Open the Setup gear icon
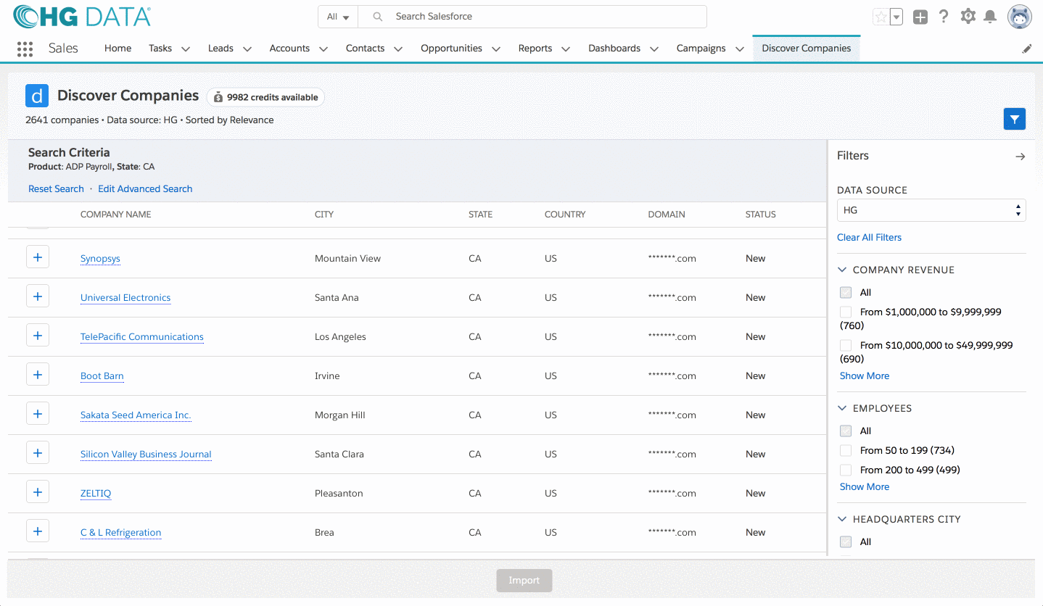This screenshot has height=606, width=1043. pyautogui.click(x=968, y=17)
